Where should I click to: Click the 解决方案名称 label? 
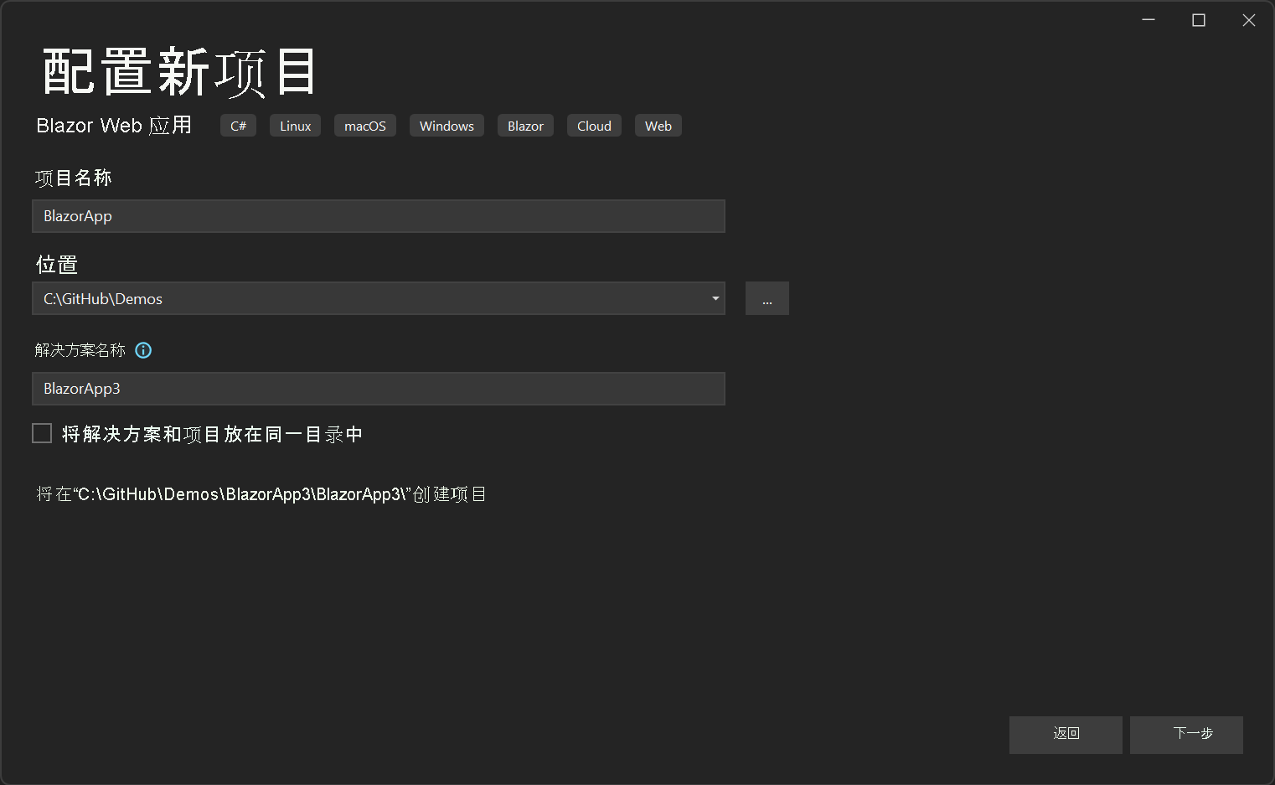coord(80,350)
